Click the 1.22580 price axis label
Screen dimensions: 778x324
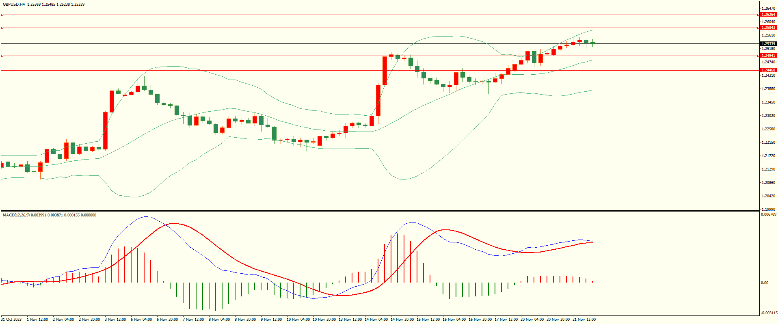(x=769, y=129)
